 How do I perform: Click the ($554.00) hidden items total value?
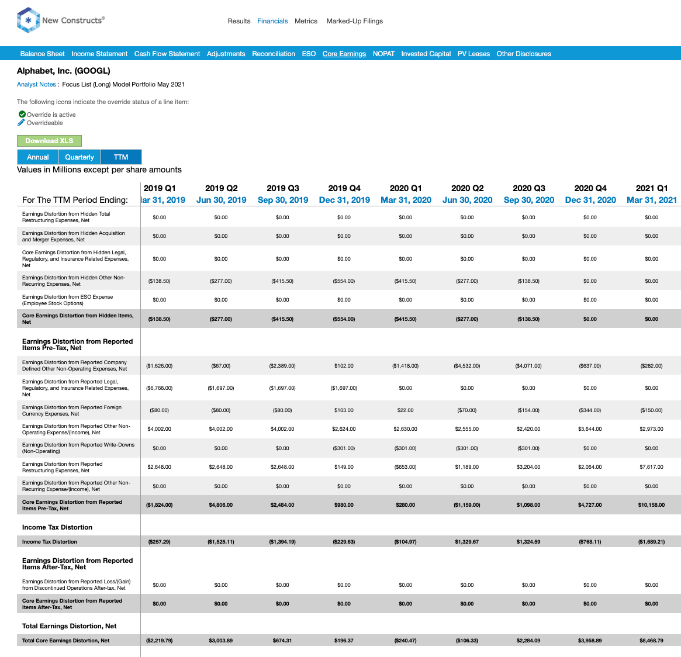[344, 319]
